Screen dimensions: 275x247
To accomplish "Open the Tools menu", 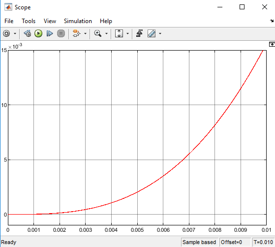I will pyautogui.click(x=29, y=21).
